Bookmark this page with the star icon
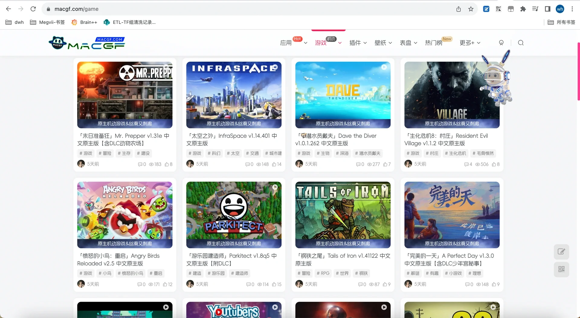The width and height of the screenshot is (580, 318). click(x=471, y=9)
